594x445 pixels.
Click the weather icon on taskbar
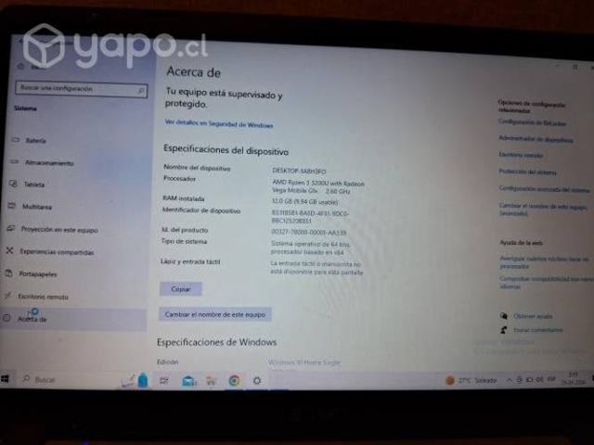[450, 380]
